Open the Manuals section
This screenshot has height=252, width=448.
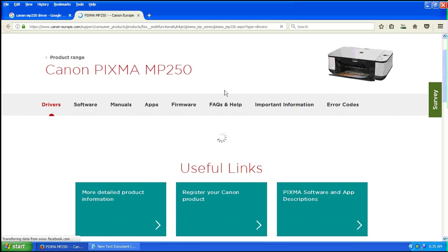click(121, 105)
